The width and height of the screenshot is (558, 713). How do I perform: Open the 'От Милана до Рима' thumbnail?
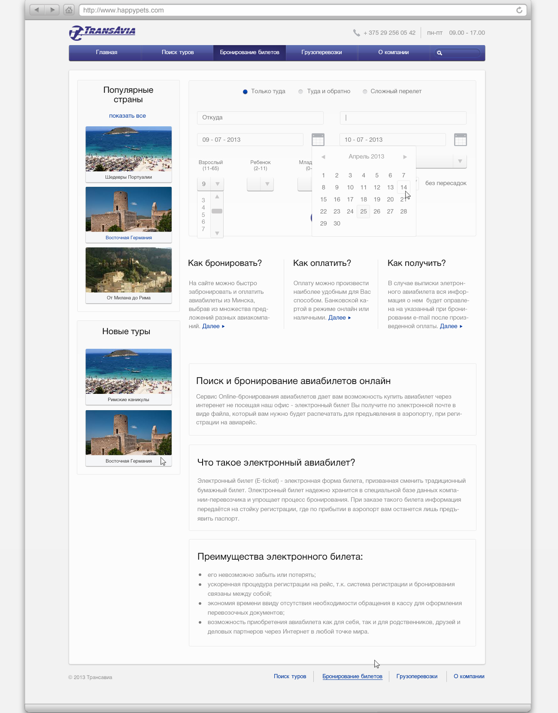pos(129,275)
